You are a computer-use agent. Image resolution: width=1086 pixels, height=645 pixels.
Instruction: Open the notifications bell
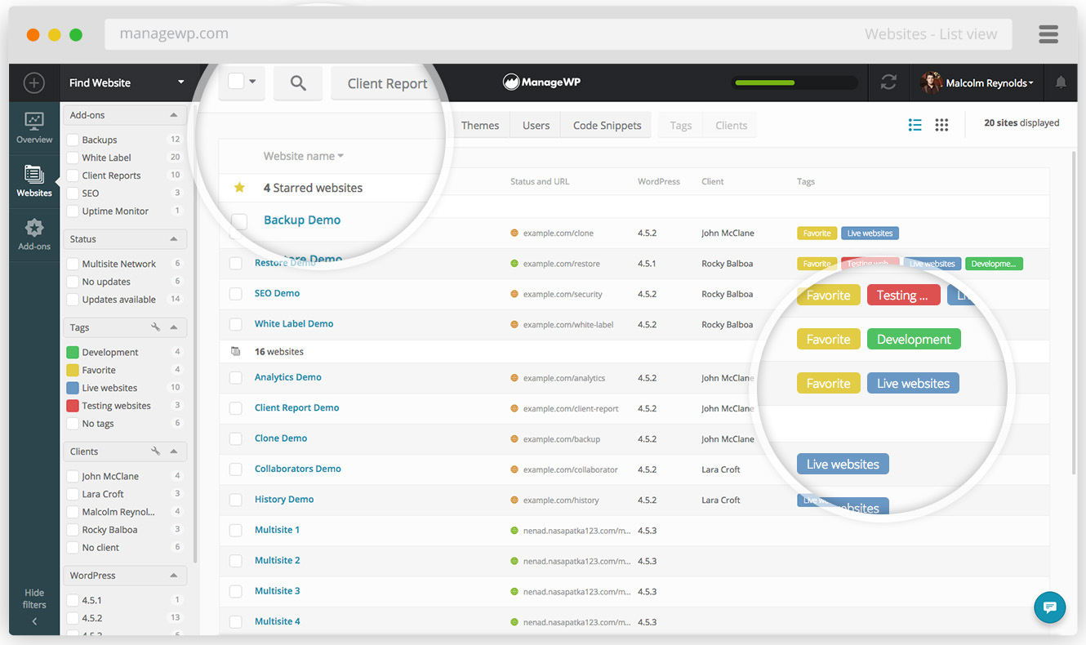1061,82
